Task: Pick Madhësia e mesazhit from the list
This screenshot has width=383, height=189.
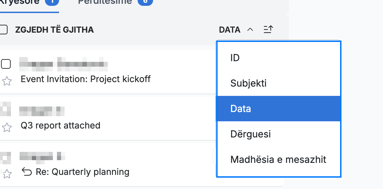Action: [279, 159]
